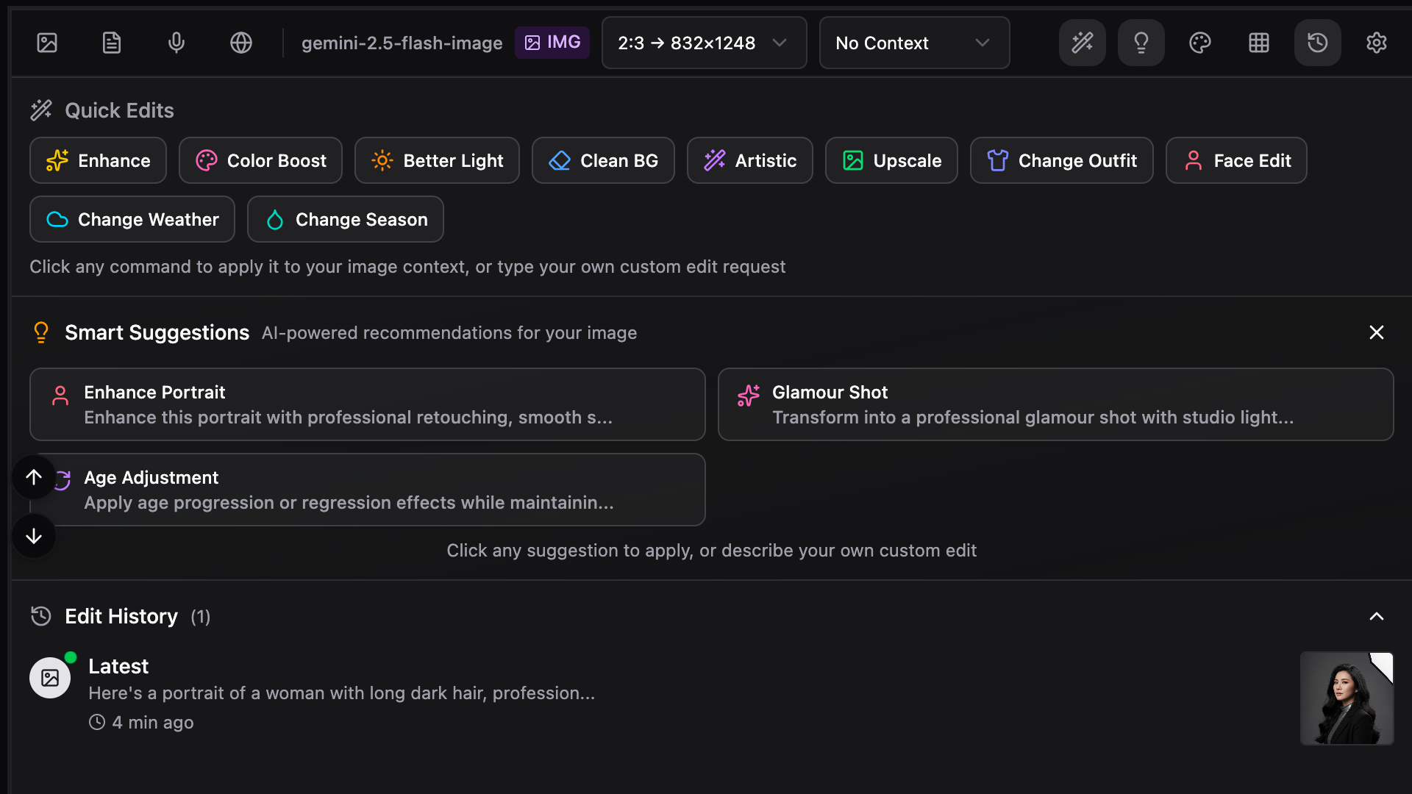1412x794 pixels.
Task: Click the image upload icon in toolbar
Action: coord(47,43)
